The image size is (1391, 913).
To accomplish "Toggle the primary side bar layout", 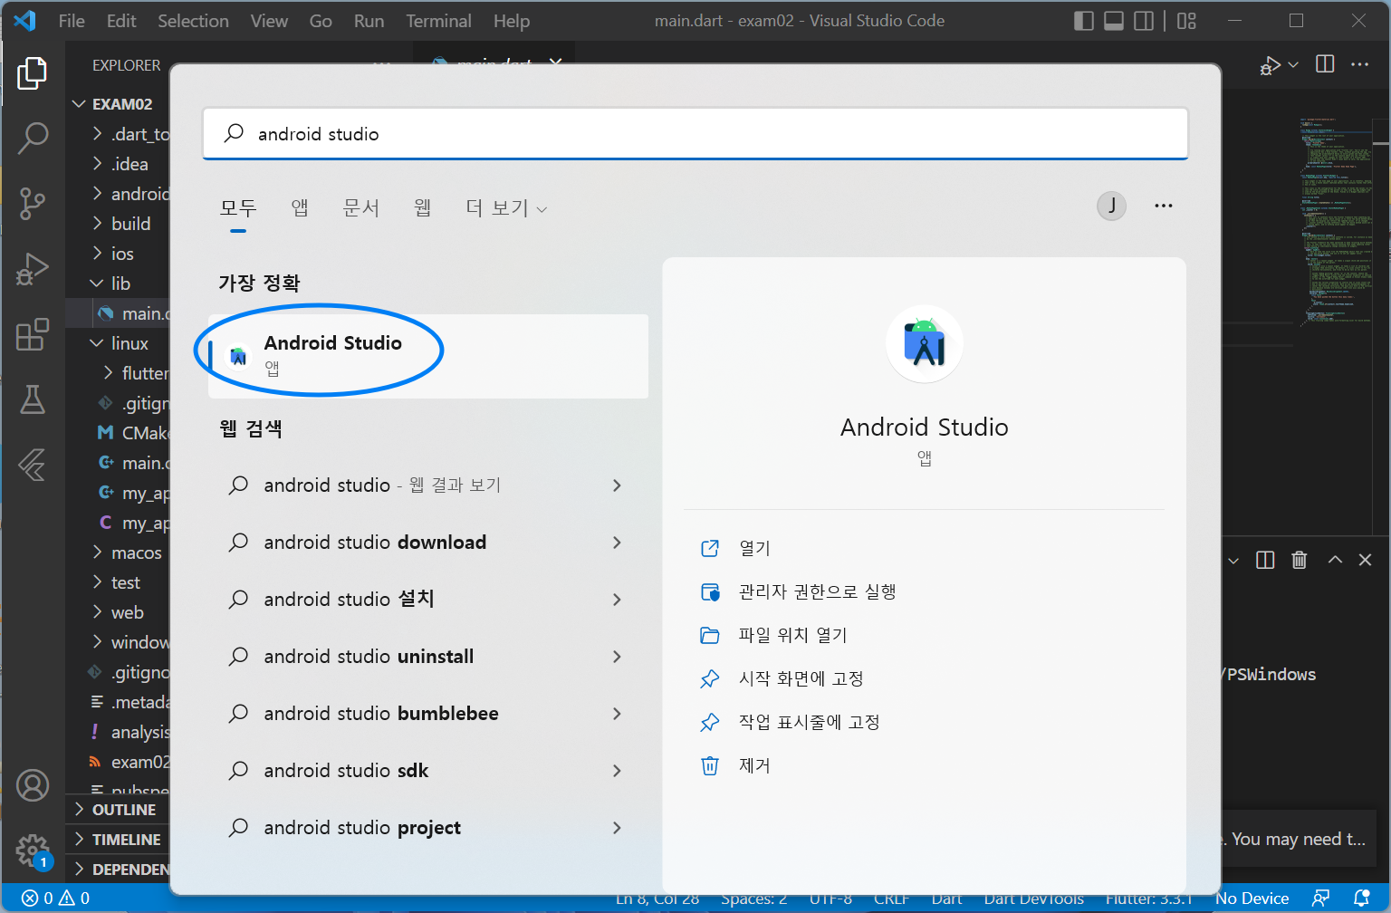I will (x=1083, y=21).
